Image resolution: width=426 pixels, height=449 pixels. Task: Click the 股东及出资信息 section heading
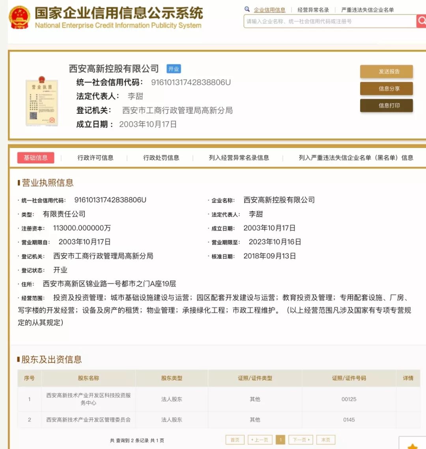pyautogui.click(x=52, y=359)
